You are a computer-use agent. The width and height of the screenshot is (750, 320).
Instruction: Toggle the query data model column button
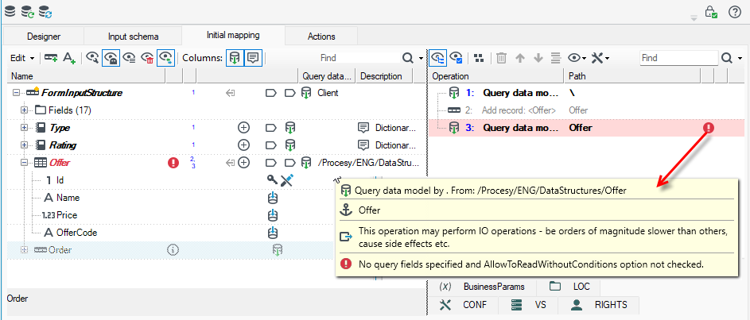click(x=235, y=58)
